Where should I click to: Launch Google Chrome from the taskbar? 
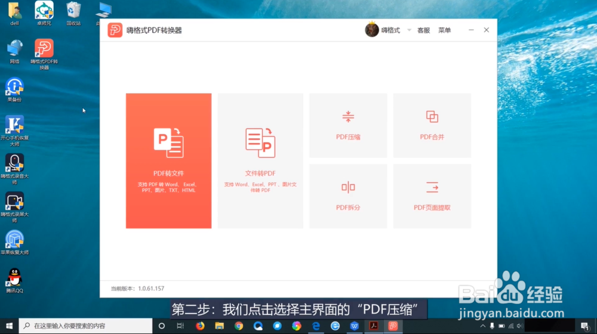239,326
